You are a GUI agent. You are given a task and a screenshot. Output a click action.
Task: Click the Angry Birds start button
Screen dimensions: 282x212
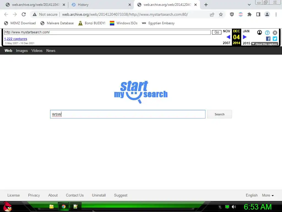7,206
